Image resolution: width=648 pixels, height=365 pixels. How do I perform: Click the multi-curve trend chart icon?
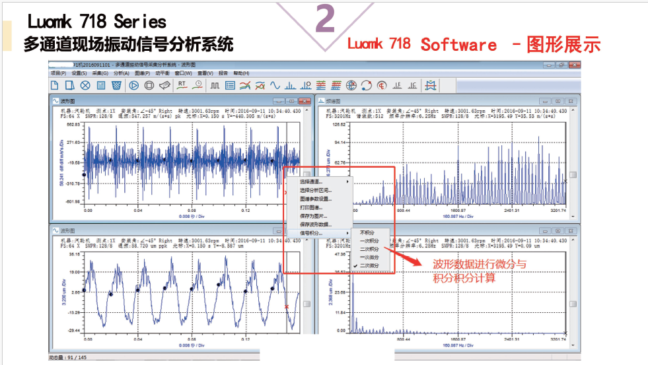tap(245, 85)
